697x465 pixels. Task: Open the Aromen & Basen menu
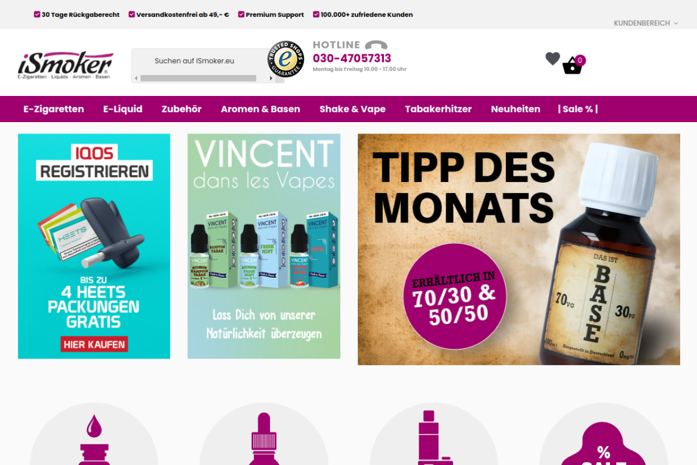click(x=260, y=109)
